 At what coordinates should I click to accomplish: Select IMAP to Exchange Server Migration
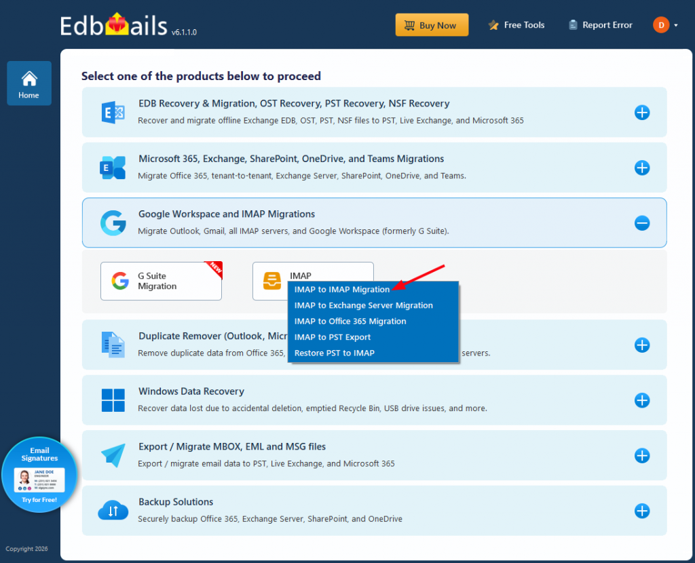click(x=364, y=305)
